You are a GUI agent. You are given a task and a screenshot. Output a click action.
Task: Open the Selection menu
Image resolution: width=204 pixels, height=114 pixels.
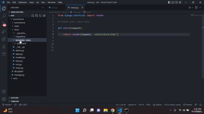click(23, 2)
